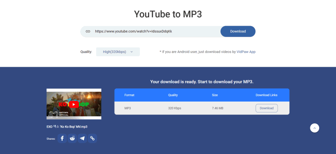Click the Download Links column header

[266, 95]
